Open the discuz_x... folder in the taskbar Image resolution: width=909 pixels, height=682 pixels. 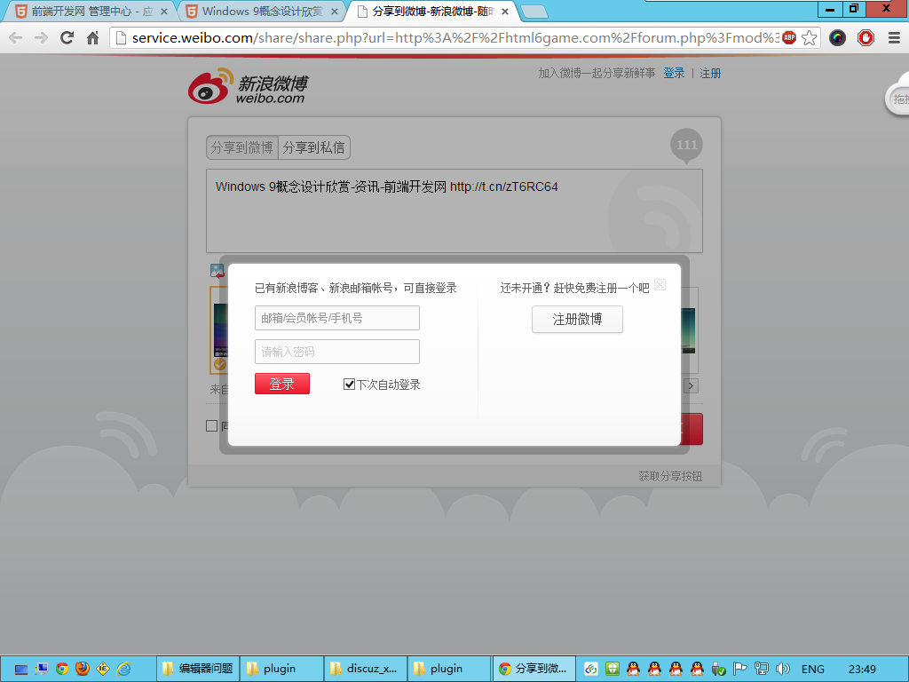click(x=365, y=669)
